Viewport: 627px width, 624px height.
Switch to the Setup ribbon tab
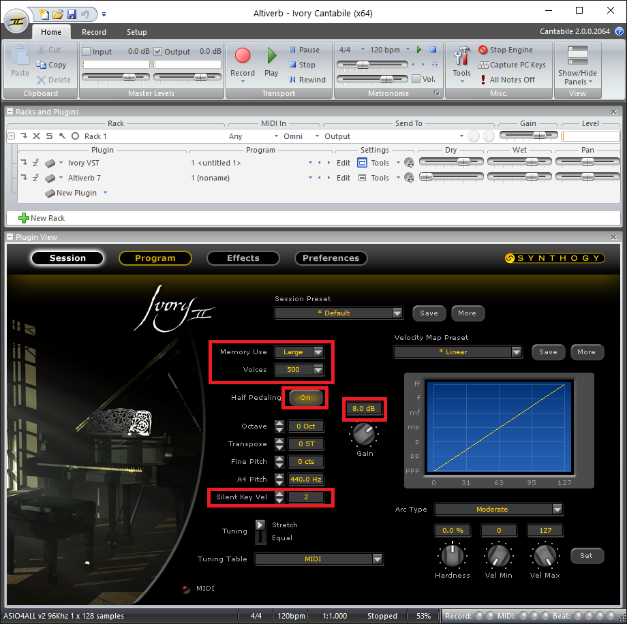click(x=137, y=32)
